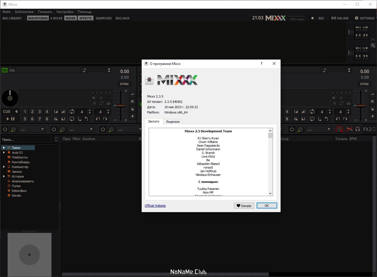The width and height of the screenshot is (377, 277).
Task: Toggle BIG LIBRARY view
Action: coord(12,18)
